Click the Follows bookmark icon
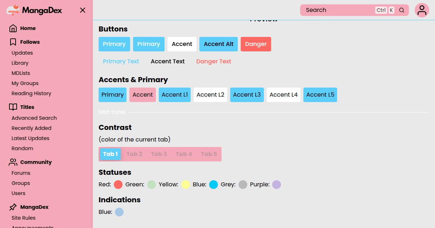The width and height of the screenshot is (435, 228). tap(13, 42)
